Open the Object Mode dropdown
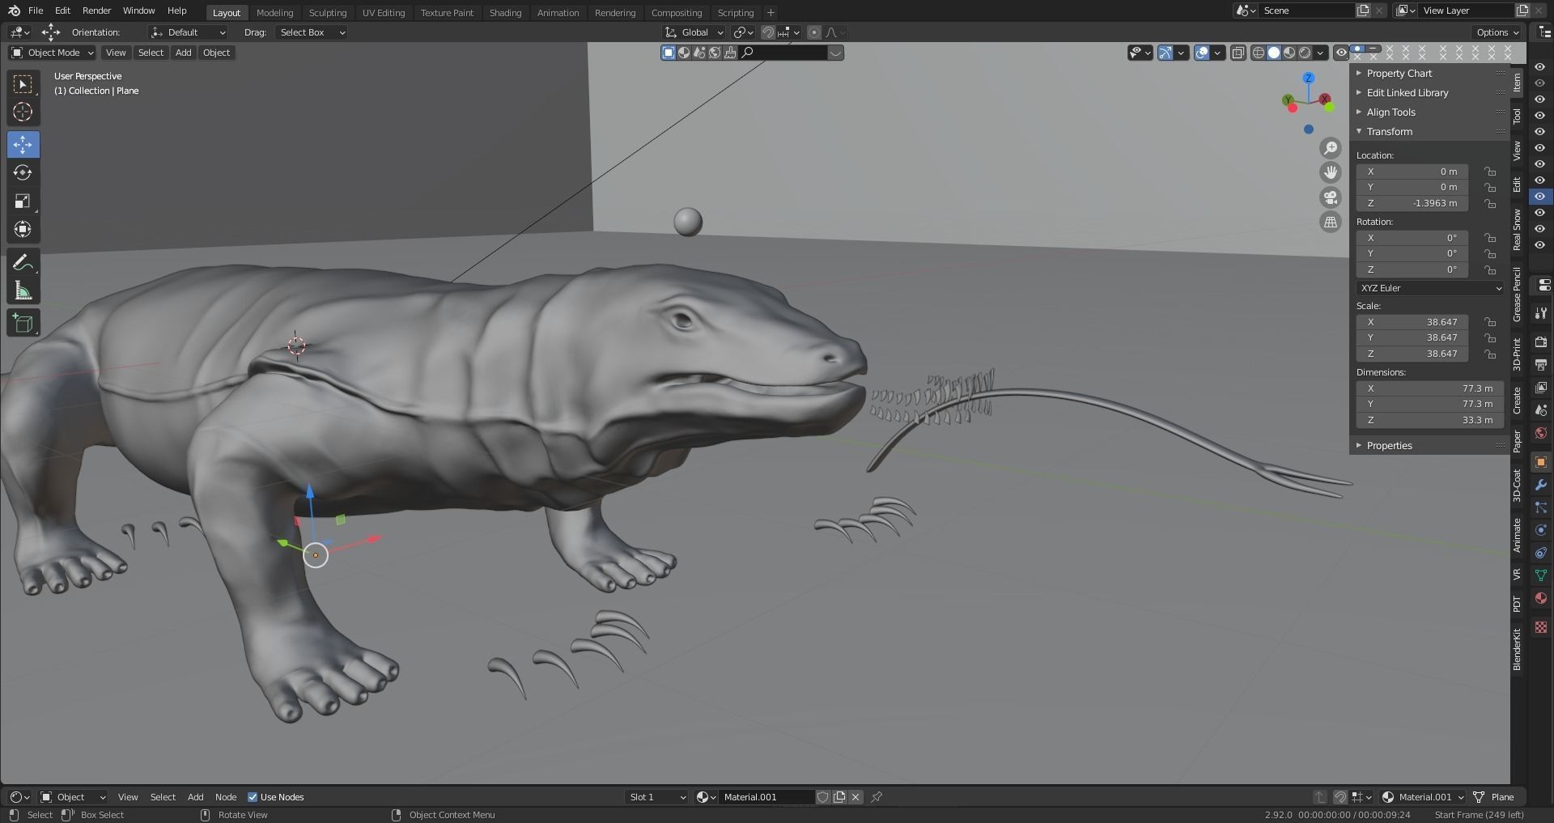This screenshot has height=823, width=1554. tap(53, 53)
